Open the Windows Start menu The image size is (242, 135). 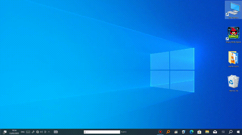point(238,132)
